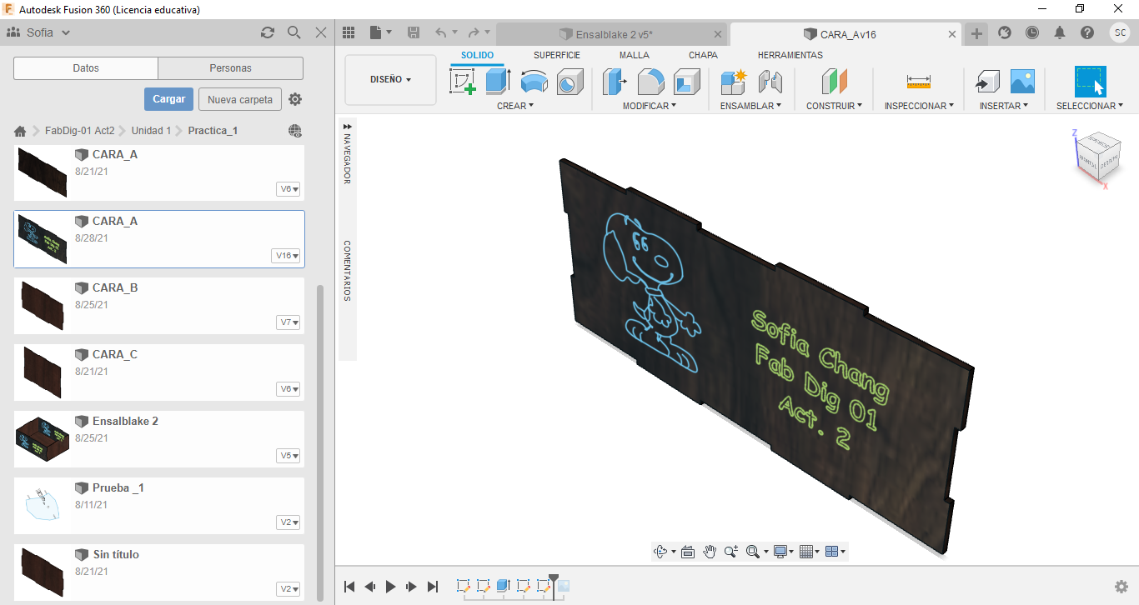
Task: Open a new design tab with plus
Action: tap(976, 33)
